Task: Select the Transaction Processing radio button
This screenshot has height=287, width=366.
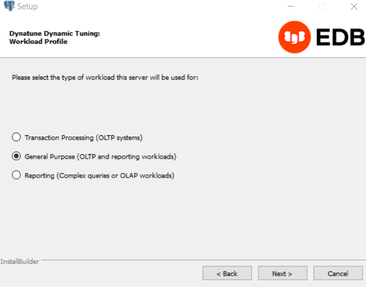Action: pos(16,138)
